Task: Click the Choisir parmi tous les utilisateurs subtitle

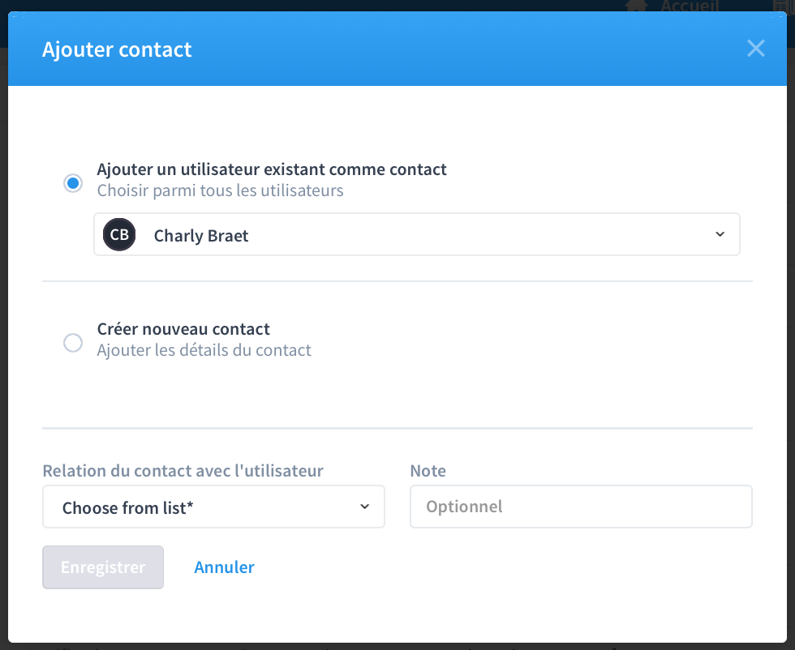Action: point(220,190)
